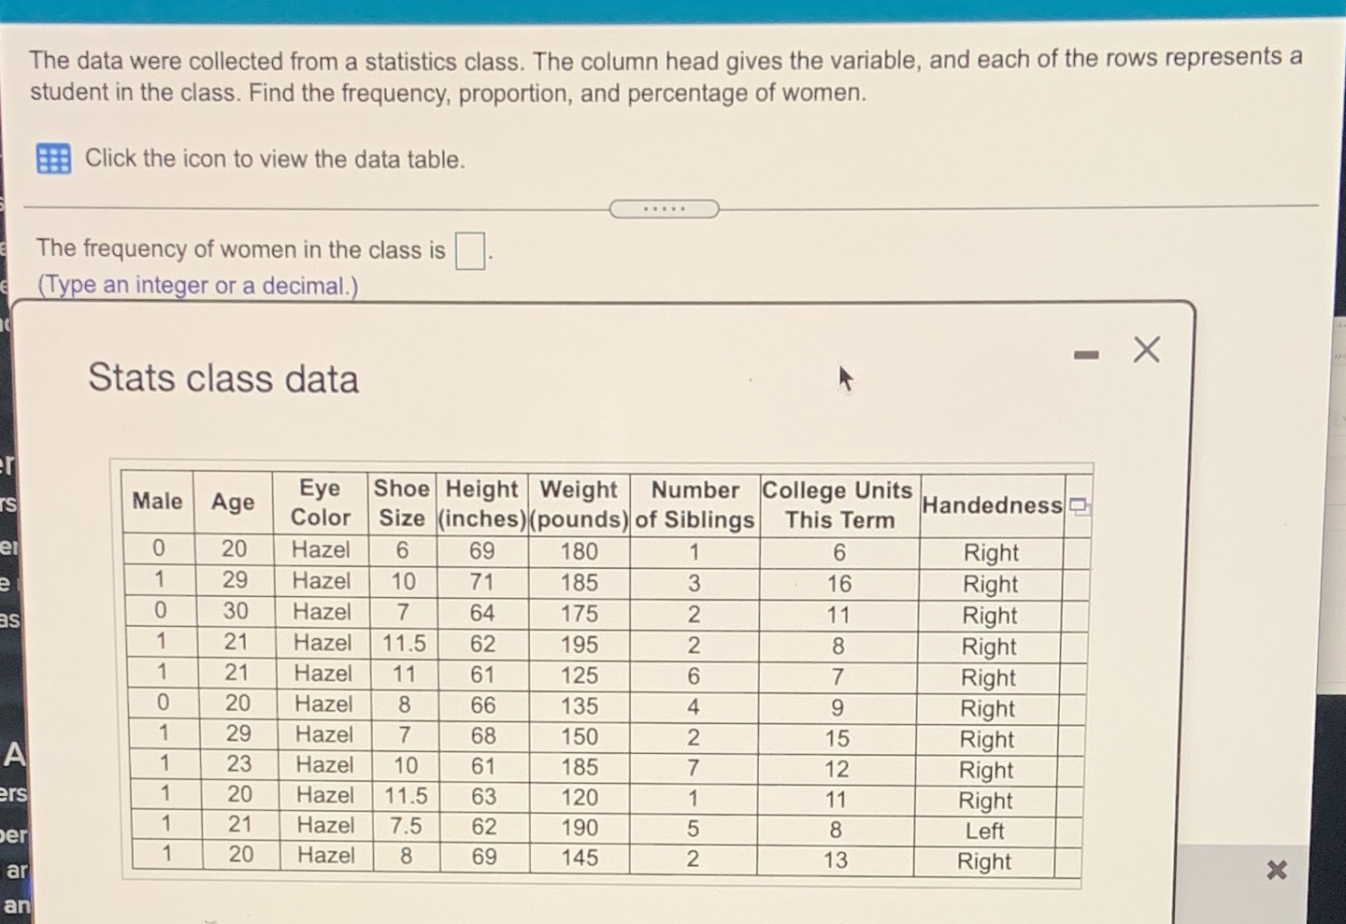
Task: Click the blue grid icon near instructions
Action: pyautogui.click(x=53, y=159)
